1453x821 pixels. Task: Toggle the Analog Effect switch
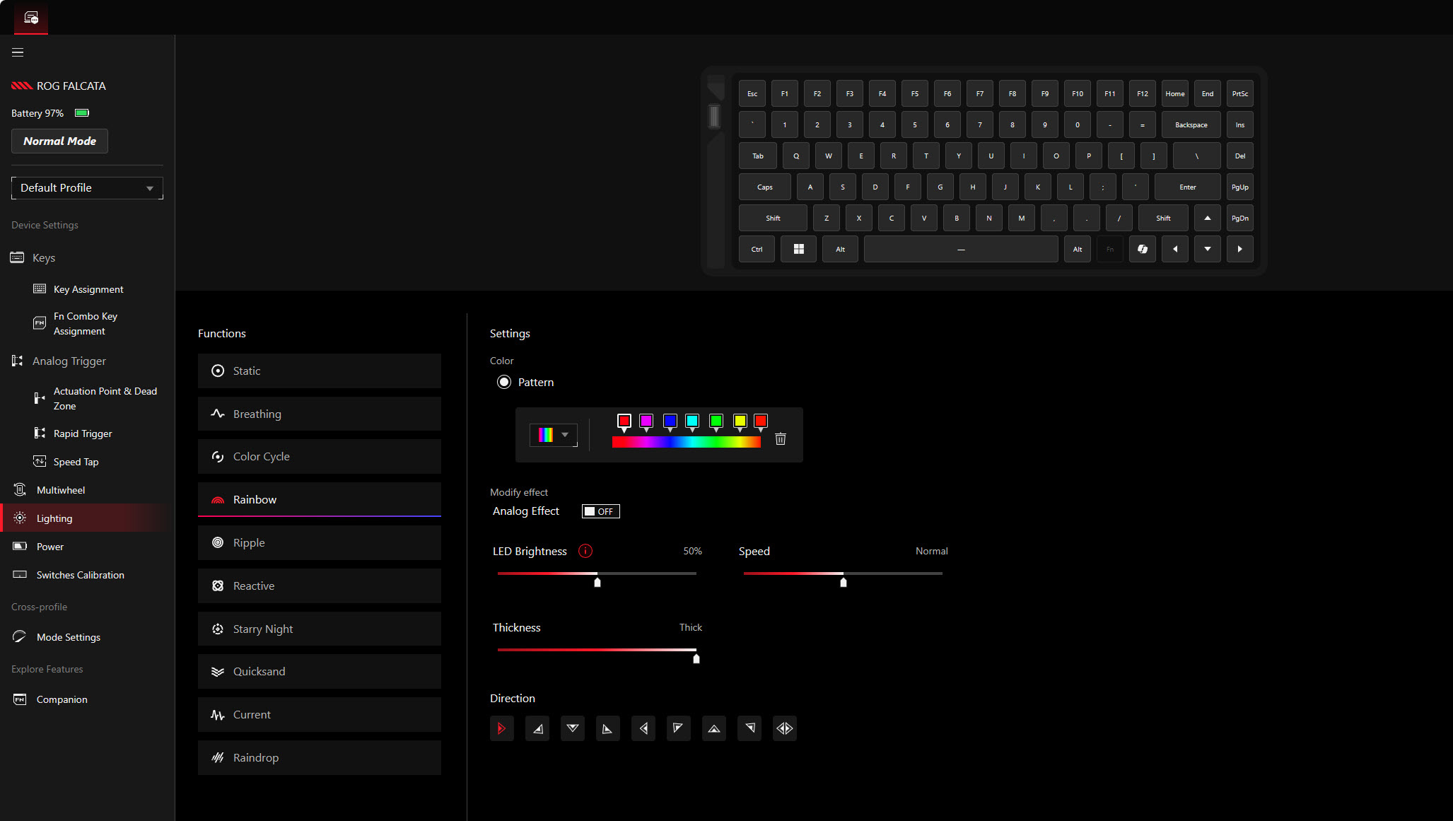click(600, 511)
